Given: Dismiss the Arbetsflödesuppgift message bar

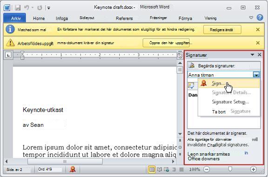Looking at the screenshot, I should [x=258, y=43].
